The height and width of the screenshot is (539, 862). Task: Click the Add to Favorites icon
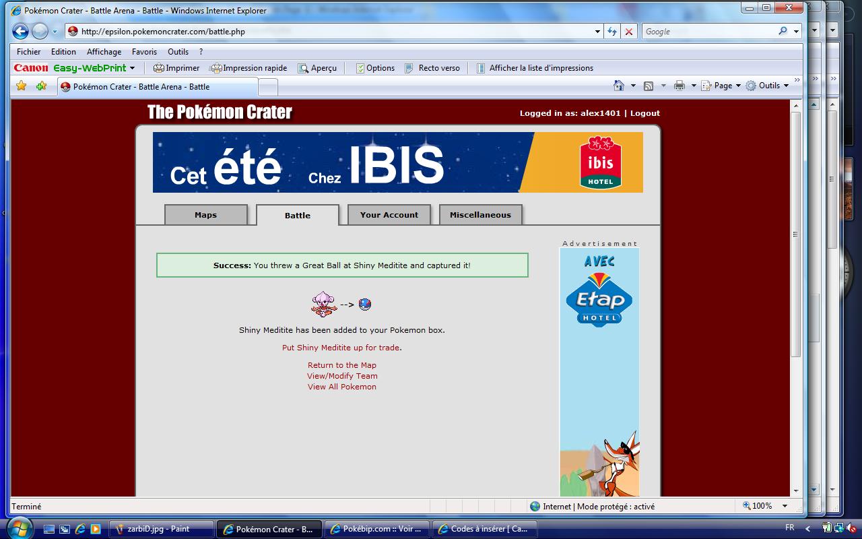click(41, 86)
